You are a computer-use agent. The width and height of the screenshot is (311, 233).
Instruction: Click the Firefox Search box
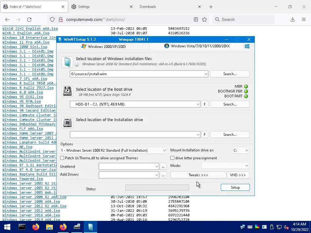[243, 19]
